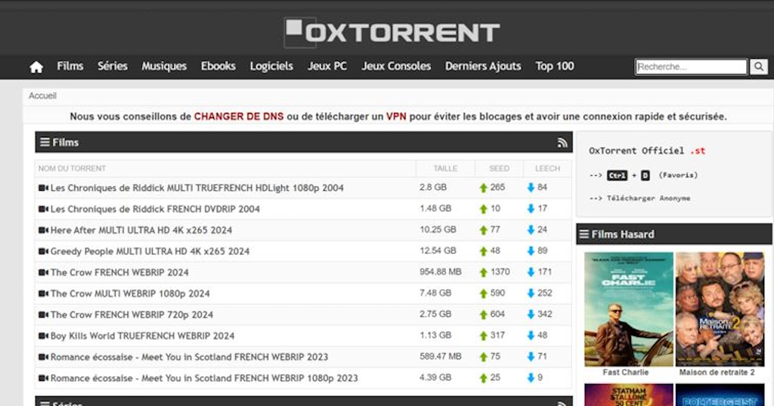
Task: Open the Musiques menu
Action: tap(164, 66)
